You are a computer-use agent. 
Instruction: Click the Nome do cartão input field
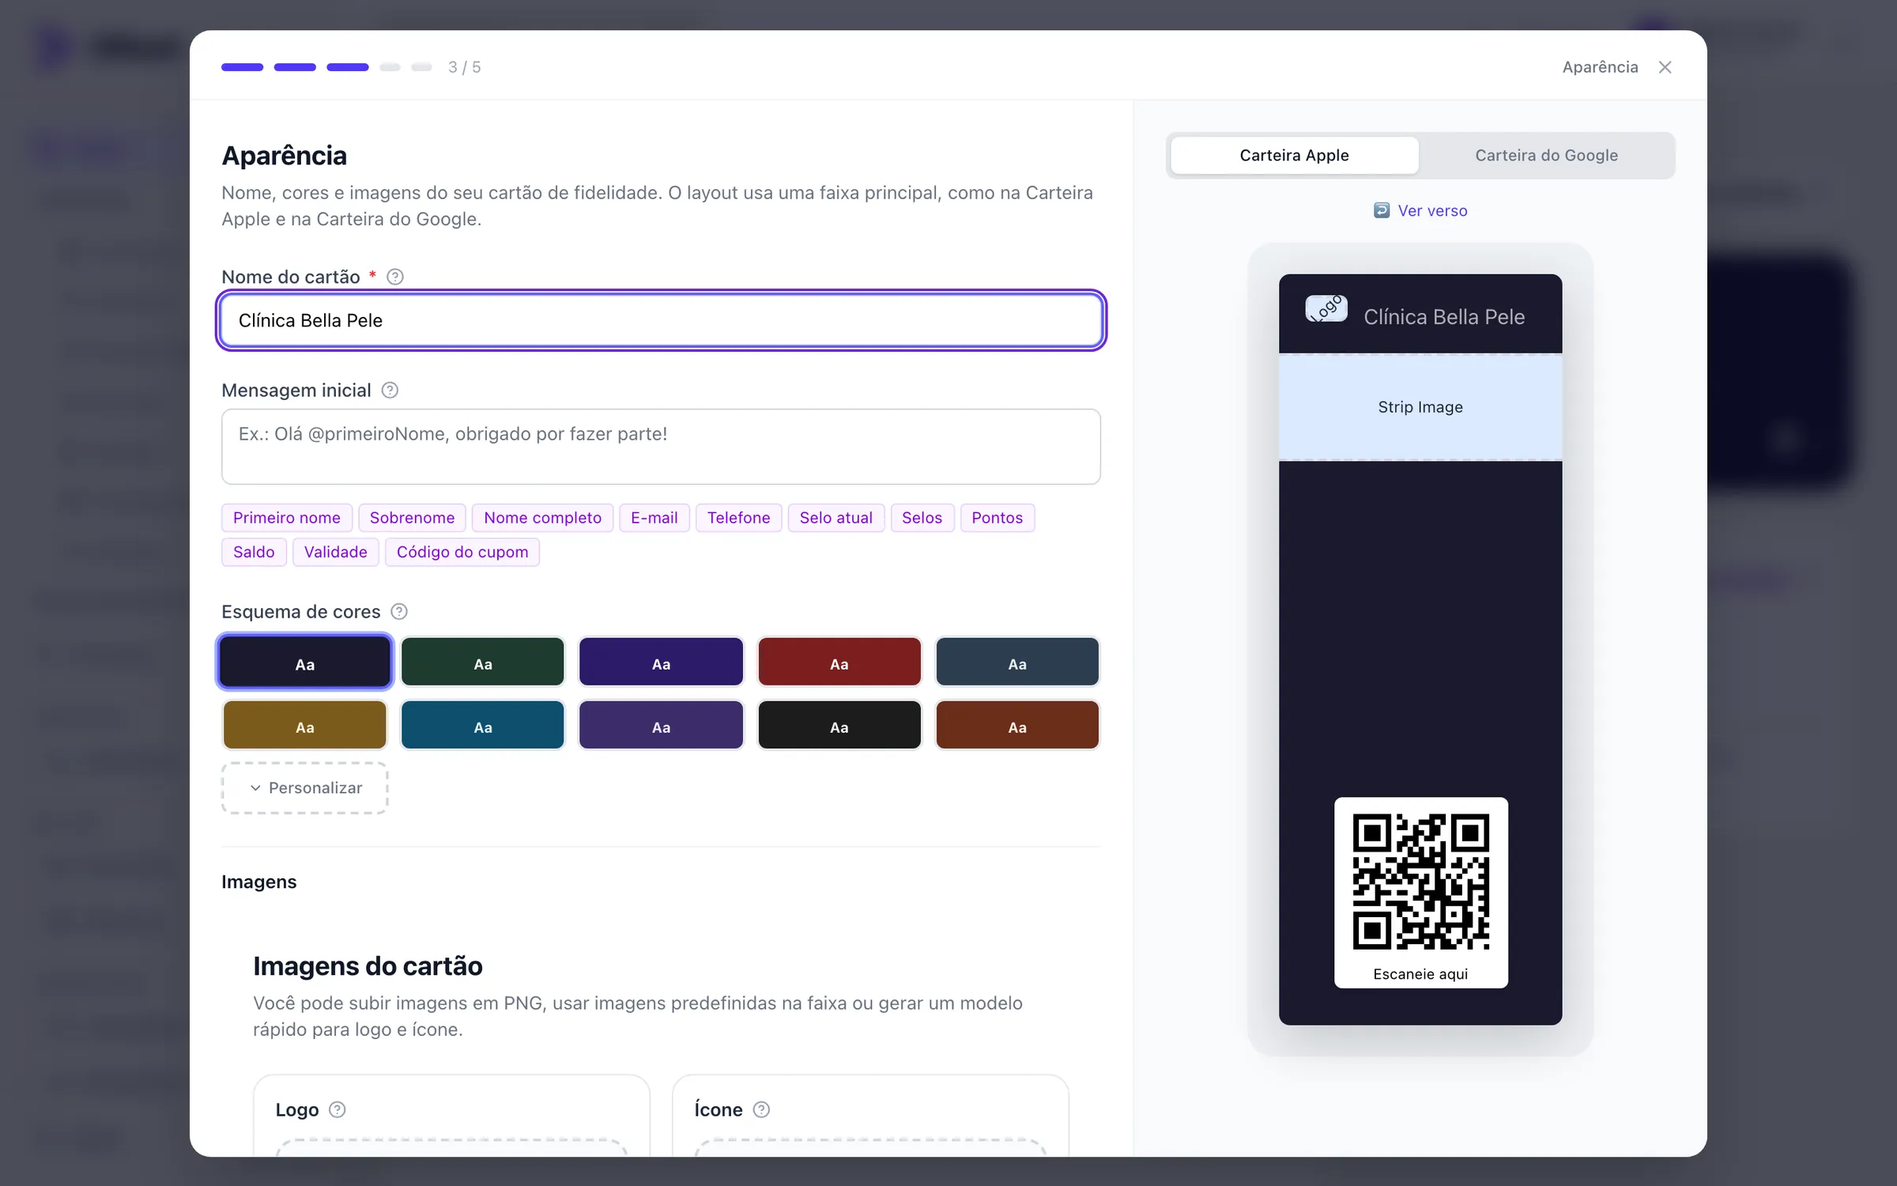[661, 320]
